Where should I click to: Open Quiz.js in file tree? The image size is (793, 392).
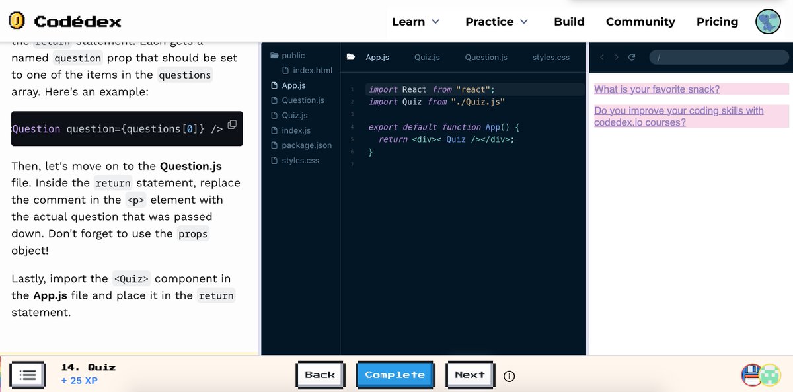click(x=289, y=116)
